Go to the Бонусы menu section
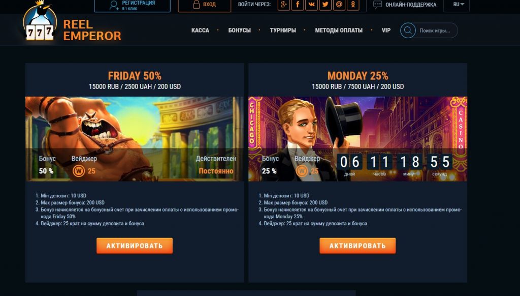 240,30
